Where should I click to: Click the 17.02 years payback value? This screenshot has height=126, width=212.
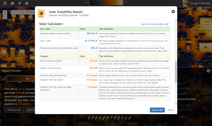coord(92,80)
